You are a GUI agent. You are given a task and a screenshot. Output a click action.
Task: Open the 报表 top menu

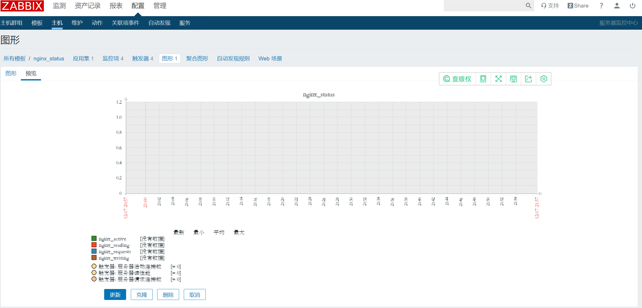coord(116,6)
